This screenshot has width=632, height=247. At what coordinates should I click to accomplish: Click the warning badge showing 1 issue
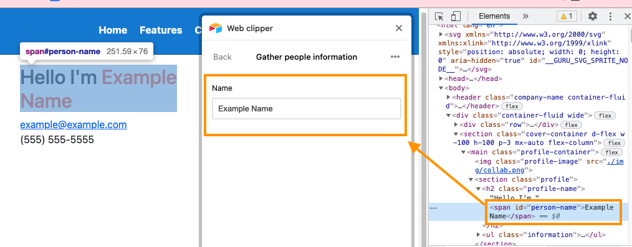pyautogui.click(x=567, y=17)
